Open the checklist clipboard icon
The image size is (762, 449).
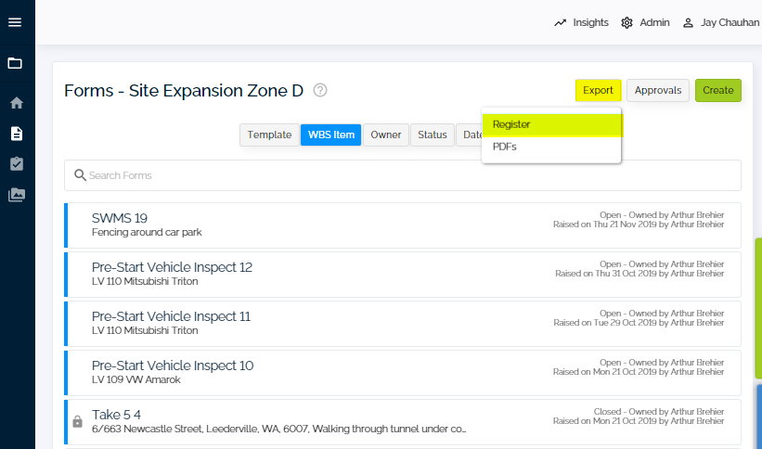point(17,164)
